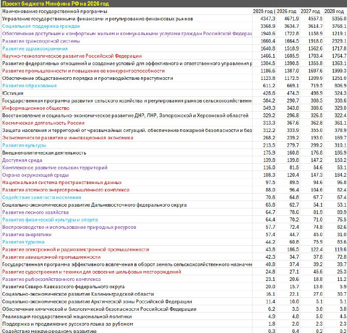Select the "Охрана окружающей среды" cell
Image resolution: width=347 pixels, height=333 pixels.
36,175
